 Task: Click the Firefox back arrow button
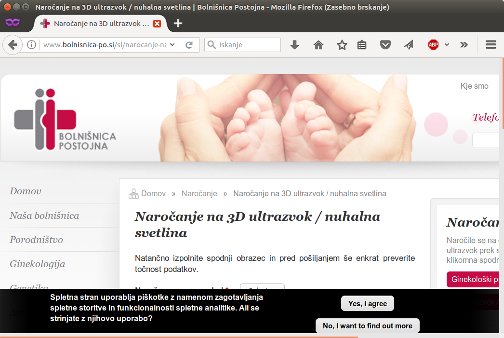point(13,45)
